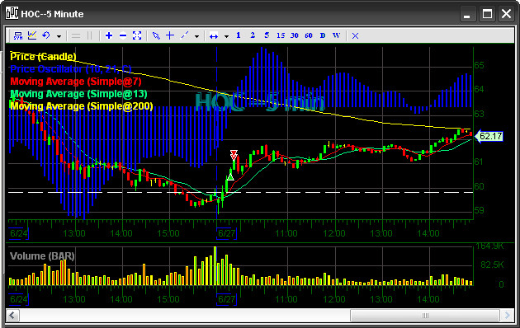Screen dimensions: 520x328
Task: Maximize the HOC--5 Minute window
Action: (x=487, y=14)
